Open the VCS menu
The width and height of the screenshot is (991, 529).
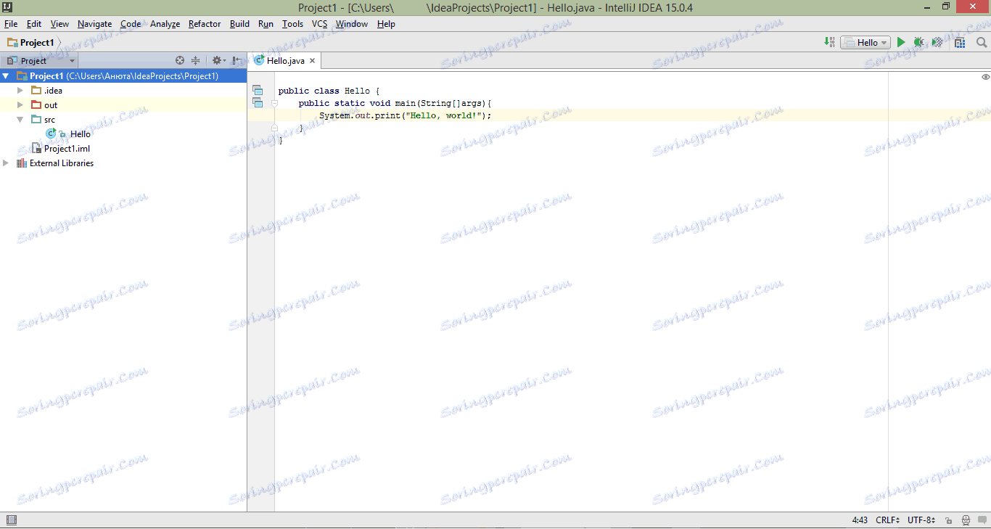[x=319, y=24]
